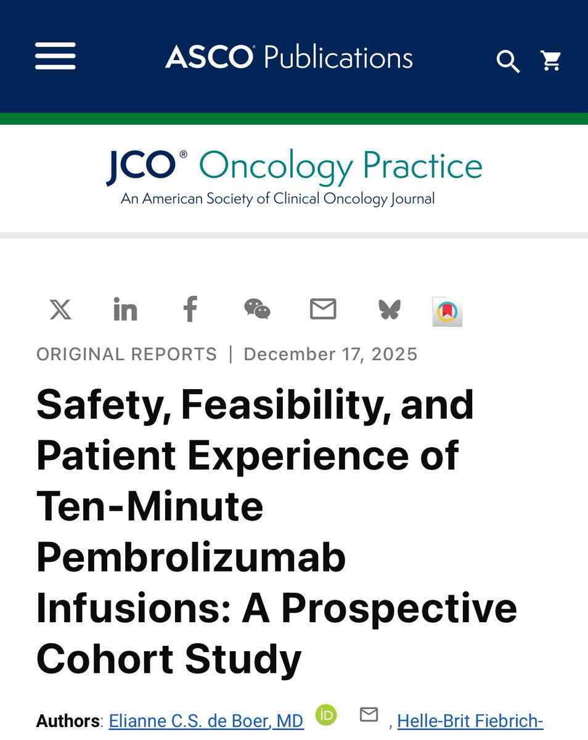Open the search magnifier icon
This screenshot has width=588, height=740.
point(508,61)
